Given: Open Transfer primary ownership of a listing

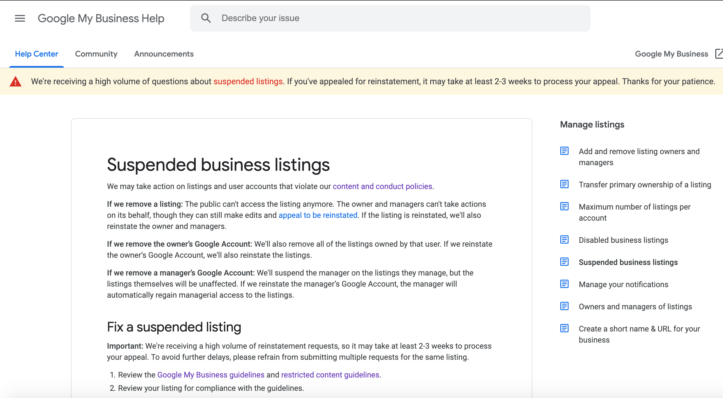Looking at the screenshot, I should click(x=645, y=185).
